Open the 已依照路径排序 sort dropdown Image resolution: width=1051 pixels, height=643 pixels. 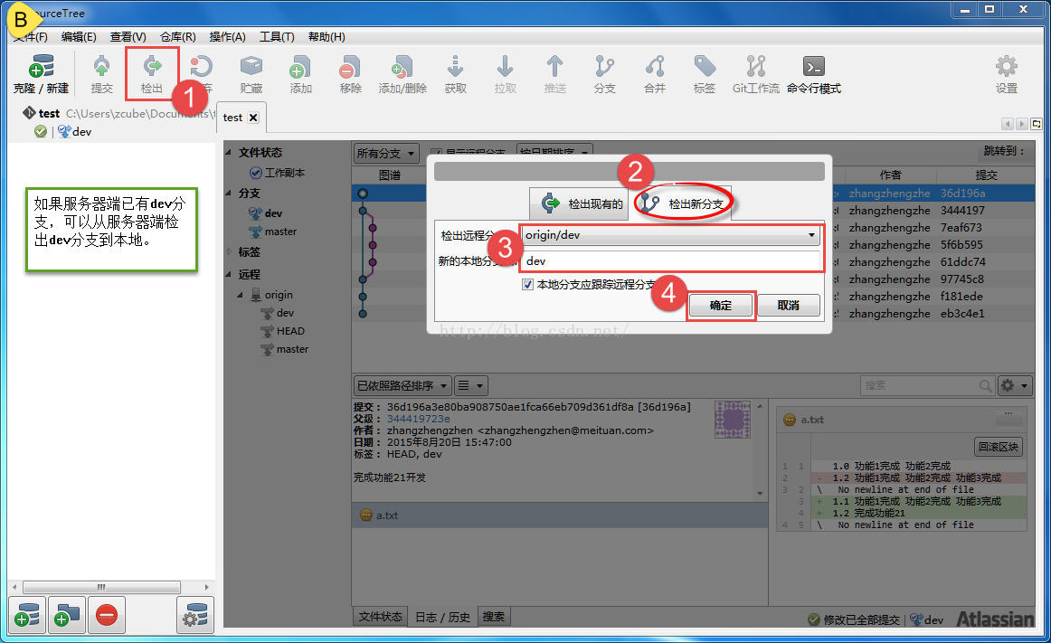point(402,385)
